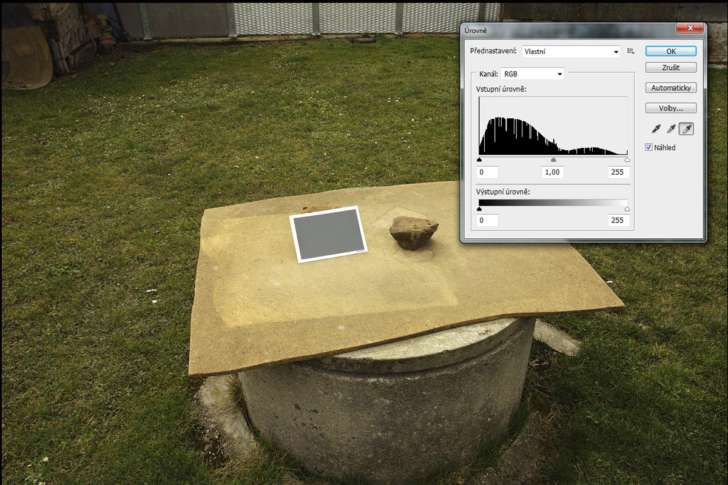Close the Úrovně dialog with X

(690, 28)
